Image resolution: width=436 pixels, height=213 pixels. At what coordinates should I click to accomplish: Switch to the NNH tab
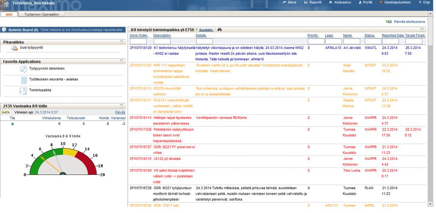pyautogui.click(x=9, y=14)
